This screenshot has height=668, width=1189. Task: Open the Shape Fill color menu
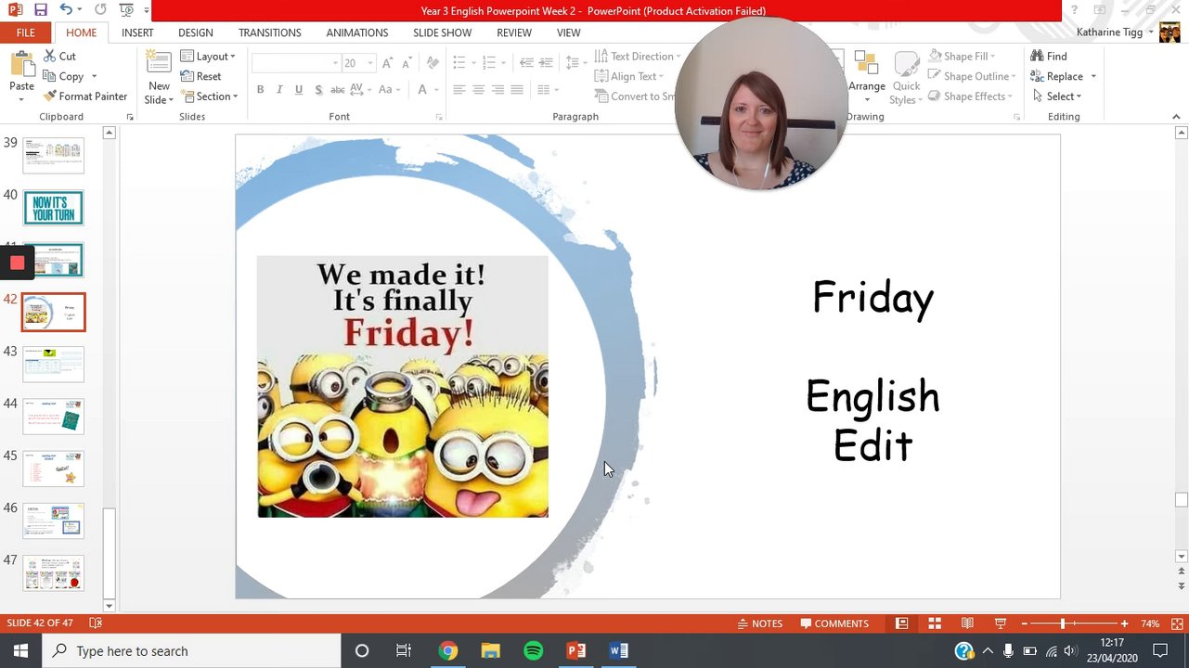[x=962, y=57]
